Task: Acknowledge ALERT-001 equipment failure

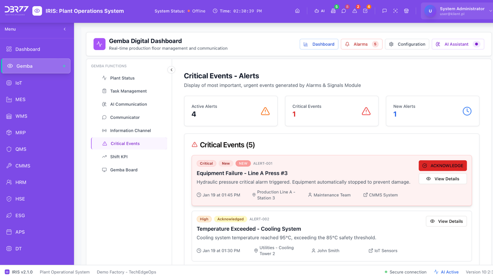Action: click(443, 166)
